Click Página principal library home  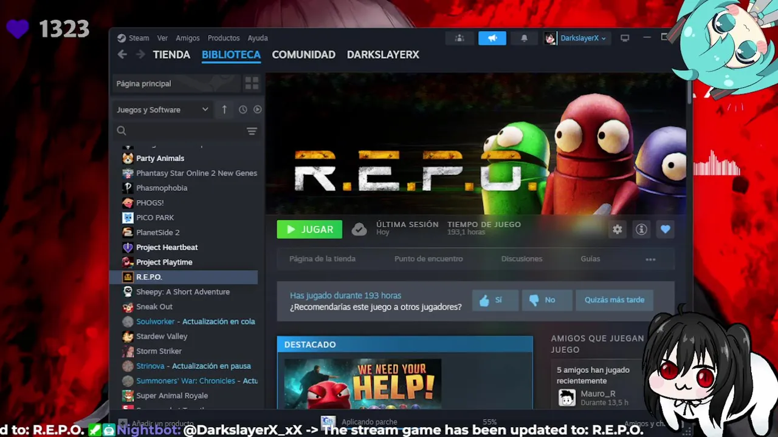[176, 84]
